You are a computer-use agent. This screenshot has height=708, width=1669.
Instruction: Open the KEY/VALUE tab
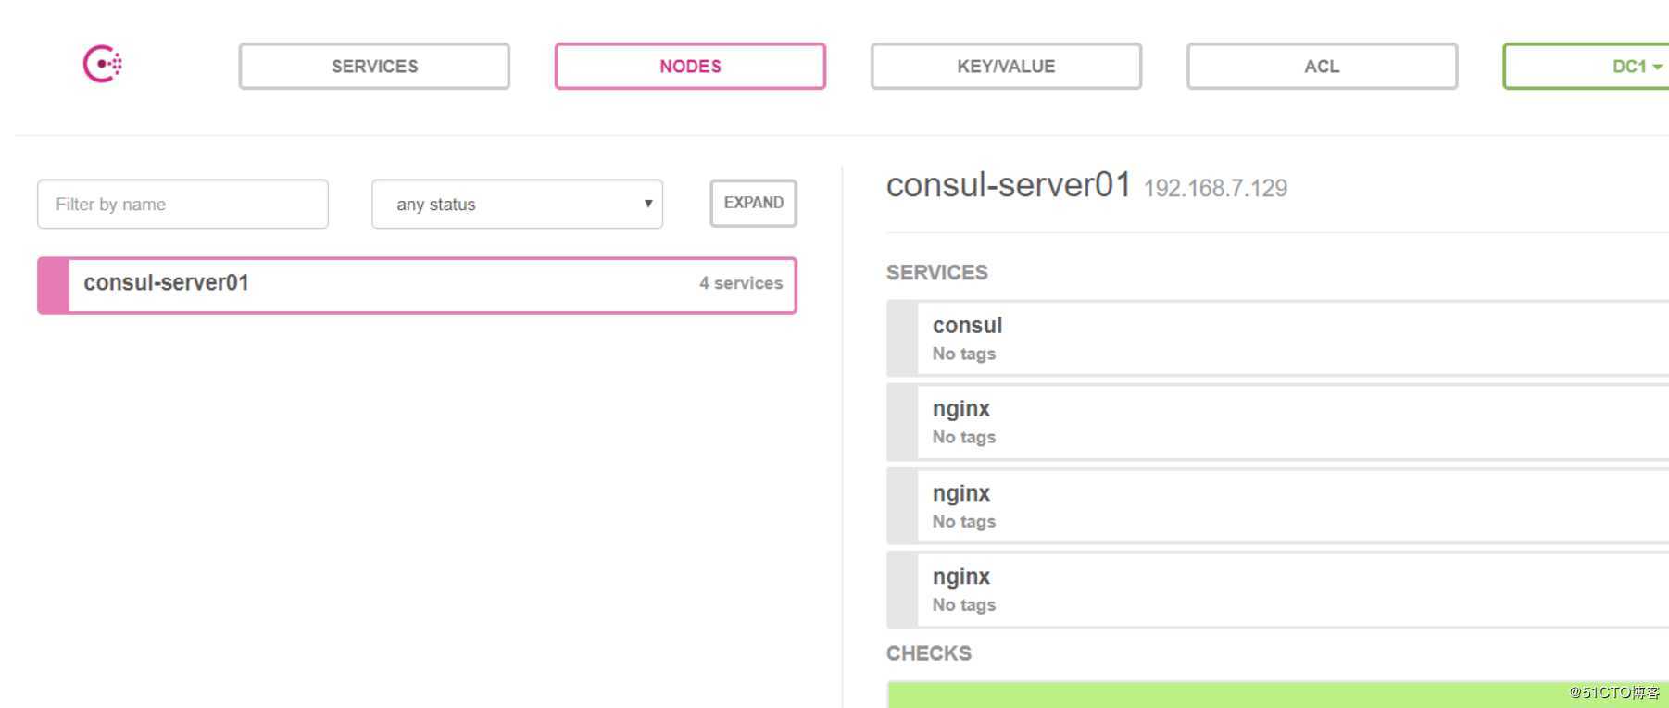pos(1006,67)
